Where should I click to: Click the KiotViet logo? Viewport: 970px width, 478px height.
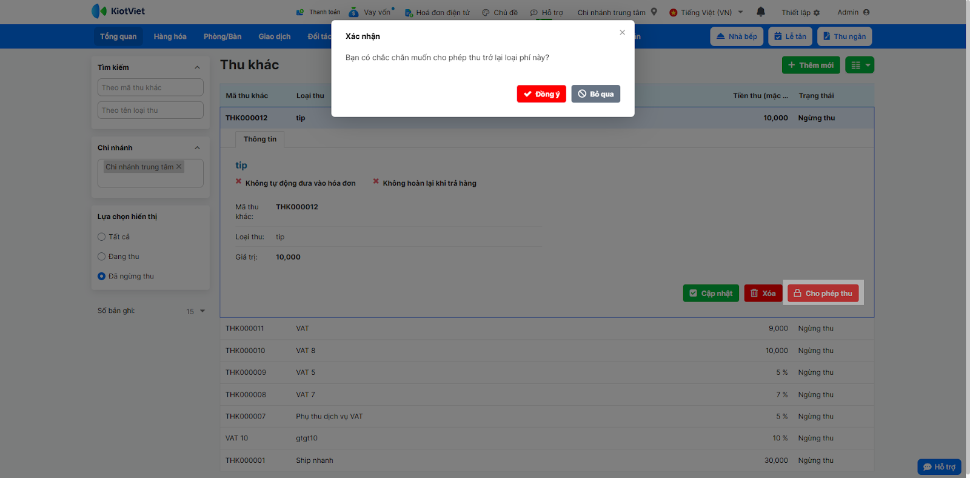pyautogui.click(x=118, y=11)
